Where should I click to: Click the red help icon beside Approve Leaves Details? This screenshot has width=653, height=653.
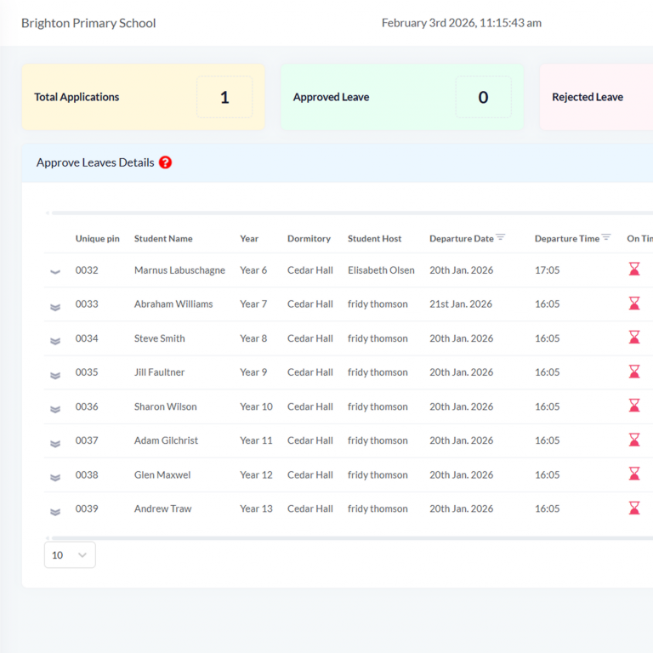165,162
